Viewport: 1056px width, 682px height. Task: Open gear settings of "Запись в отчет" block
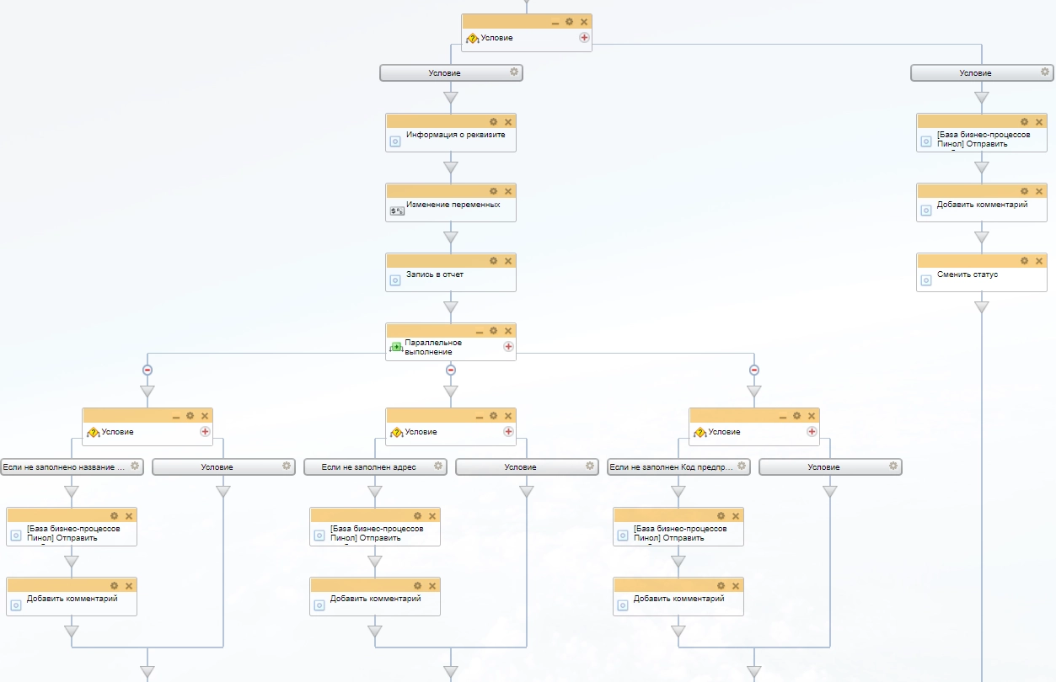pyautogui.click(x=494, y=261)
